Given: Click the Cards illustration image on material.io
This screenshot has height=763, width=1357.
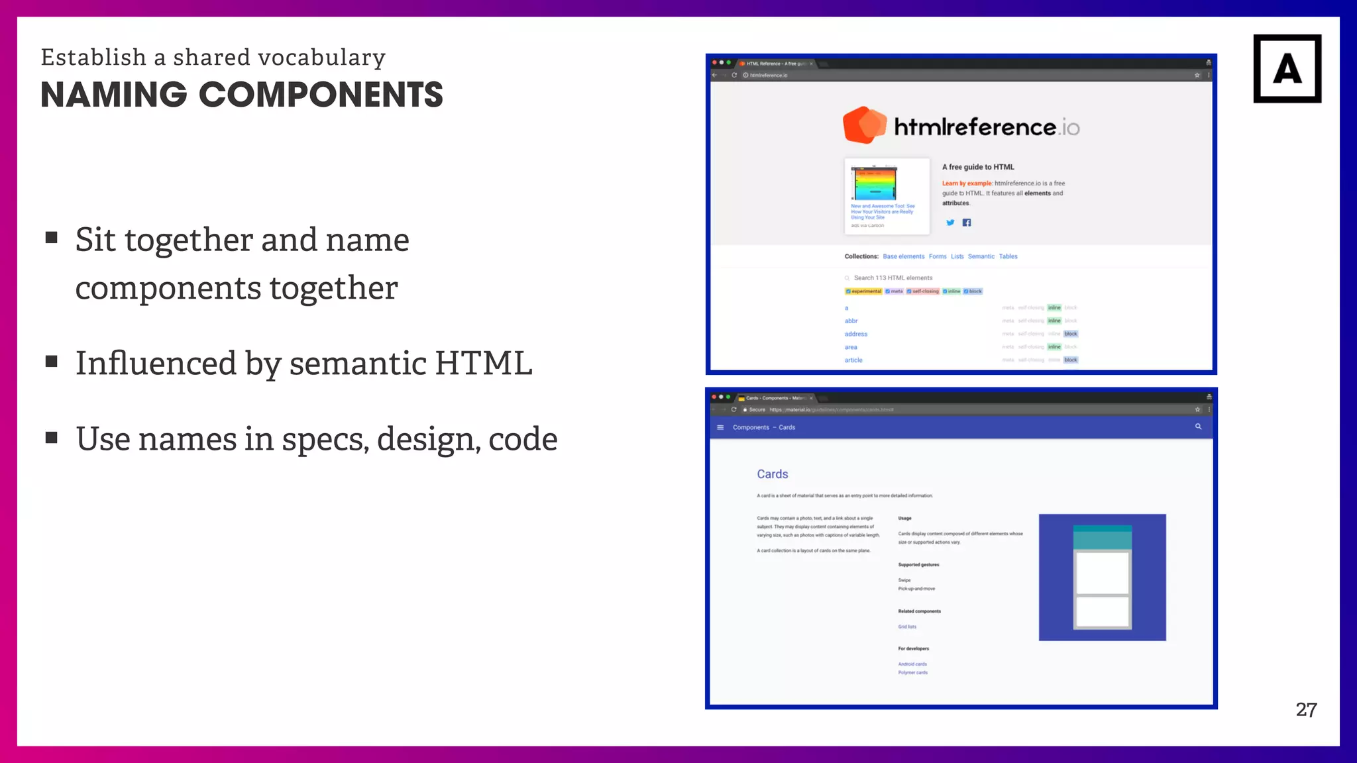Looking at the screenshot, I should coord(1103,578).
